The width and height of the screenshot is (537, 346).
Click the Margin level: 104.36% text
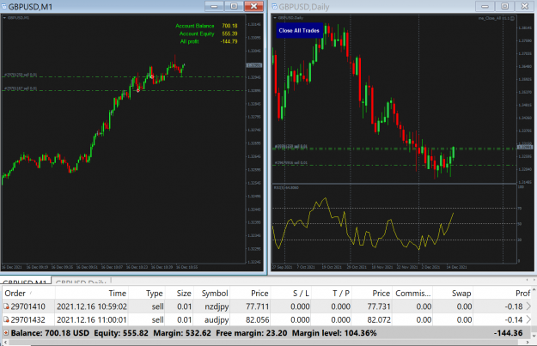tap(334, 332)
